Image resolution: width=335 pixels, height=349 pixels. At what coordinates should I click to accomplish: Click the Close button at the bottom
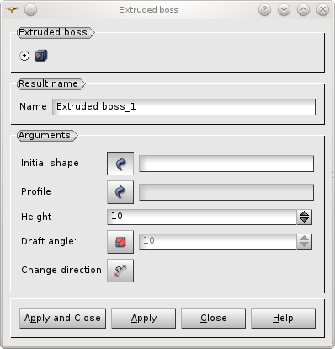pyautogui.click(x=213, y=318)
